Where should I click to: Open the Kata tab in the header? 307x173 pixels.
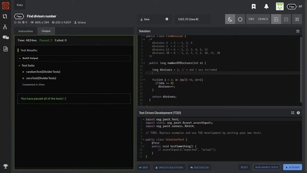[x=20, y=5]
